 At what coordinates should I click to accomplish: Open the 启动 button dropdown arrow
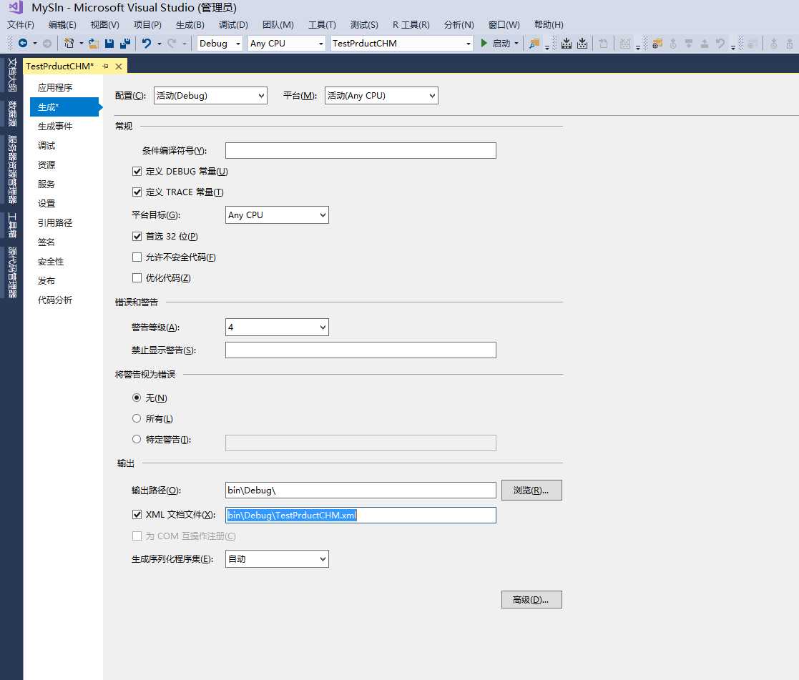516,44
